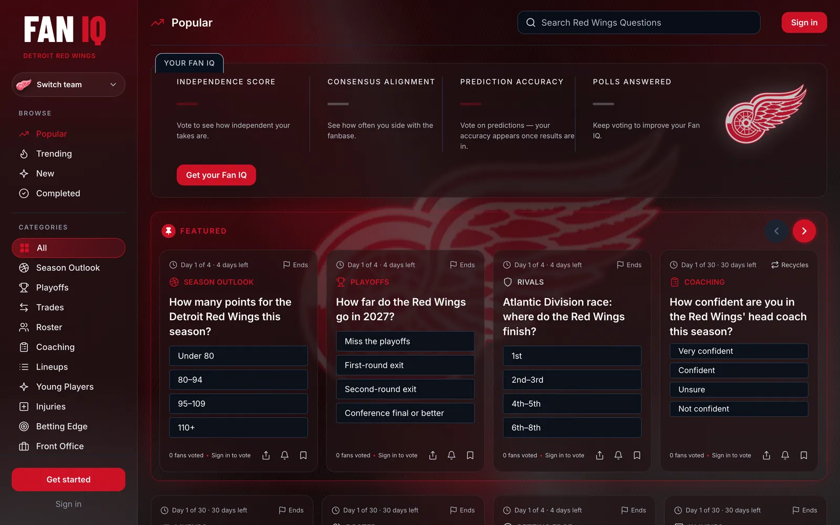840x525 pixels.
Task: Click Sign in link below Get started
Action: coord(68,504)
